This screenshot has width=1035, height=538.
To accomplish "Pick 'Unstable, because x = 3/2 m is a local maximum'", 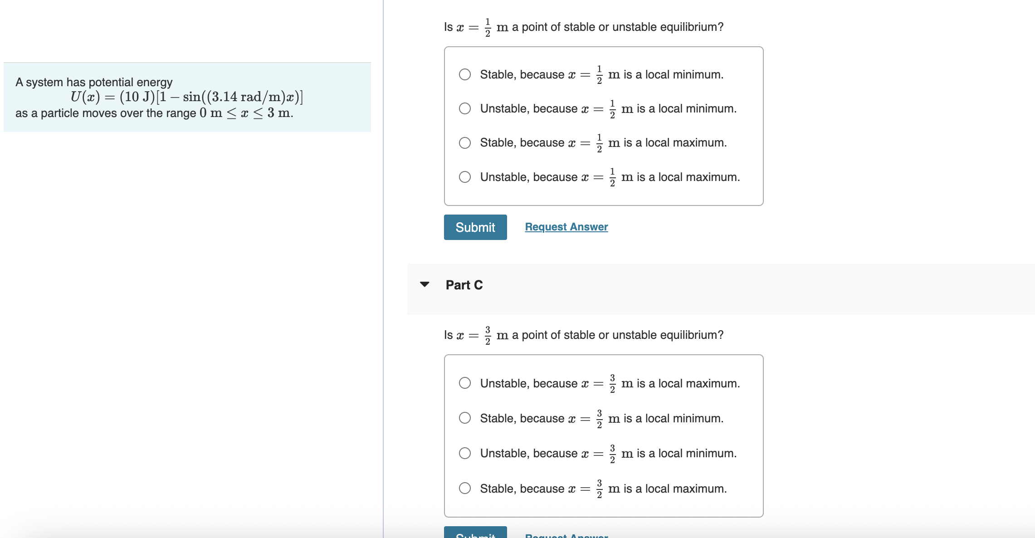I will point(465,383).
